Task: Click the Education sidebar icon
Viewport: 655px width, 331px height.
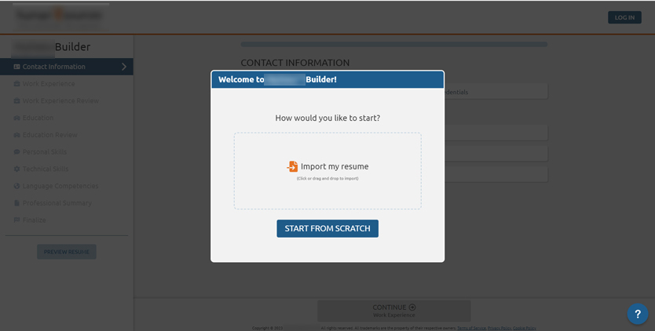Action: 16,118
